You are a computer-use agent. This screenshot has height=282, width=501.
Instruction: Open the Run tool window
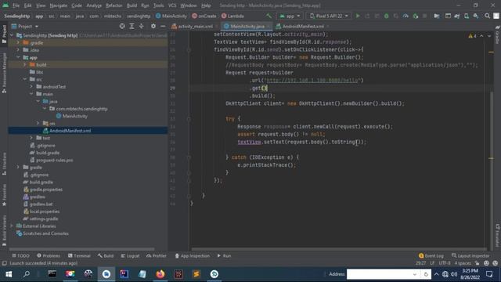224,256
